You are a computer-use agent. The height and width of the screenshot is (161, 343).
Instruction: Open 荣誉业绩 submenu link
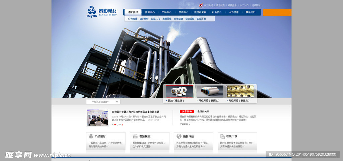178,19
